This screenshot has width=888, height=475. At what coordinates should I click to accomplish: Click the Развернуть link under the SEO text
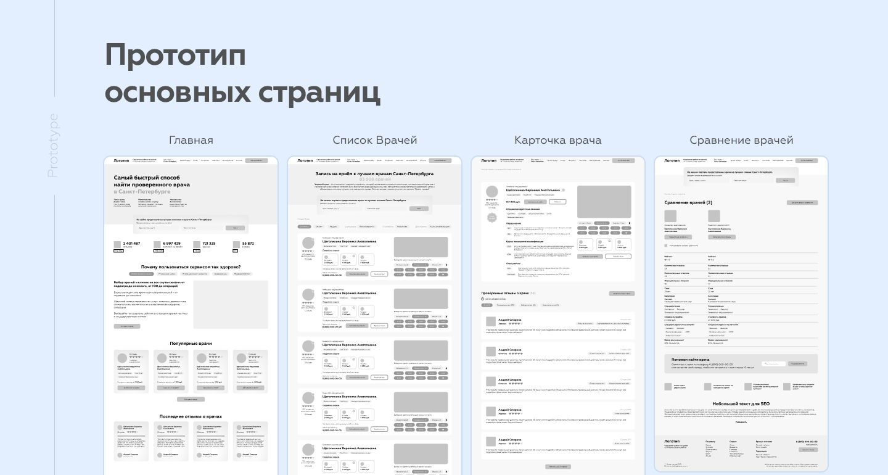coord(741,423)
